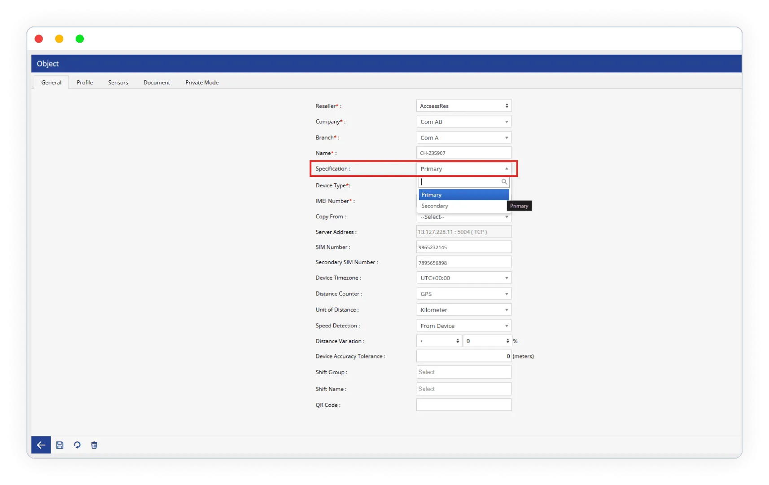This screenshot has height=485, width=769.
Task: Open the Unit of Distance dropdown
Action: click(x=463, y=310)
